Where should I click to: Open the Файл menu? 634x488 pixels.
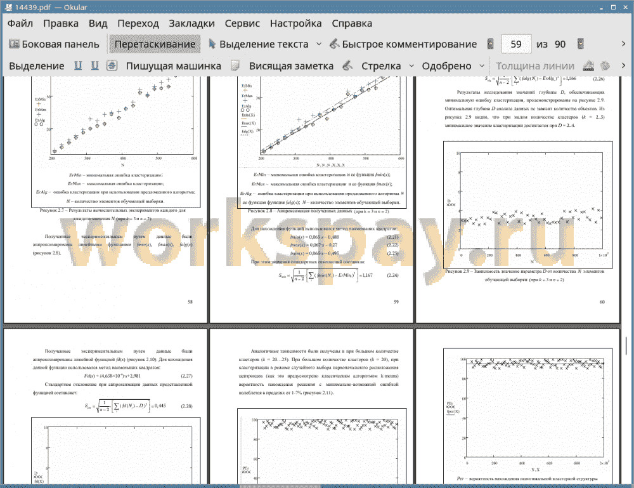[x=20, y=23]
